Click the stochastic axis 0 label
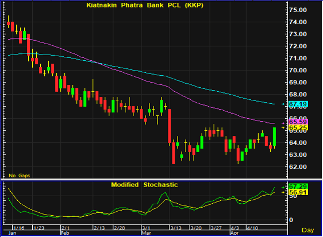The width and height of the screenshot is (323, 237). pos(291,220)
